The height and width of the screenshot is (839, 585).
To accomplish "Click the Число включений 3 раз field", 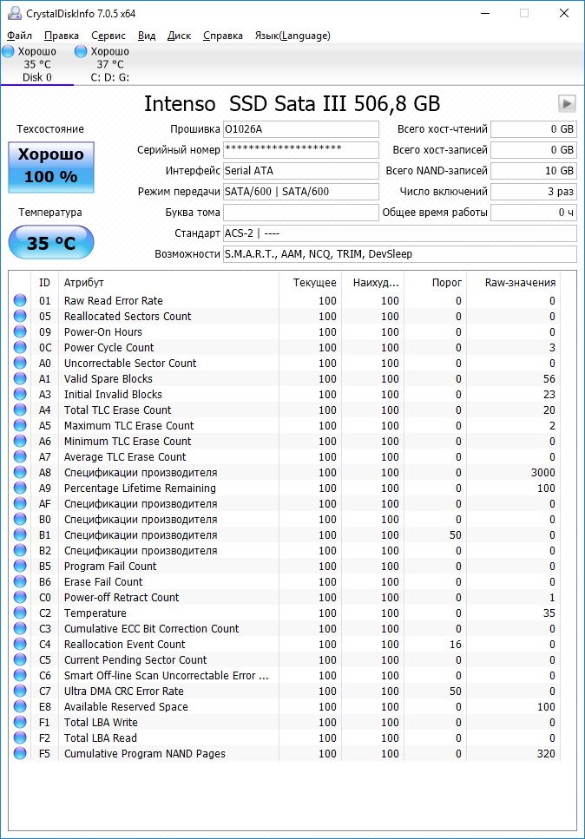I will (534, 192).
